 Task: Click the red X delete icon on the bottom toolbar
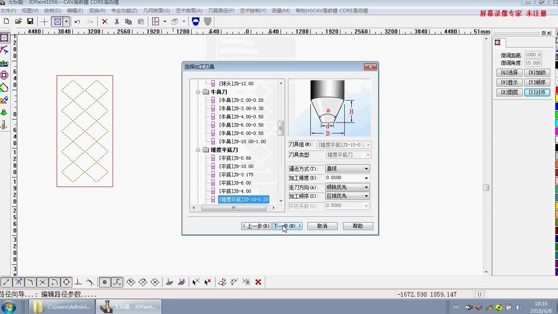[257, 282]
